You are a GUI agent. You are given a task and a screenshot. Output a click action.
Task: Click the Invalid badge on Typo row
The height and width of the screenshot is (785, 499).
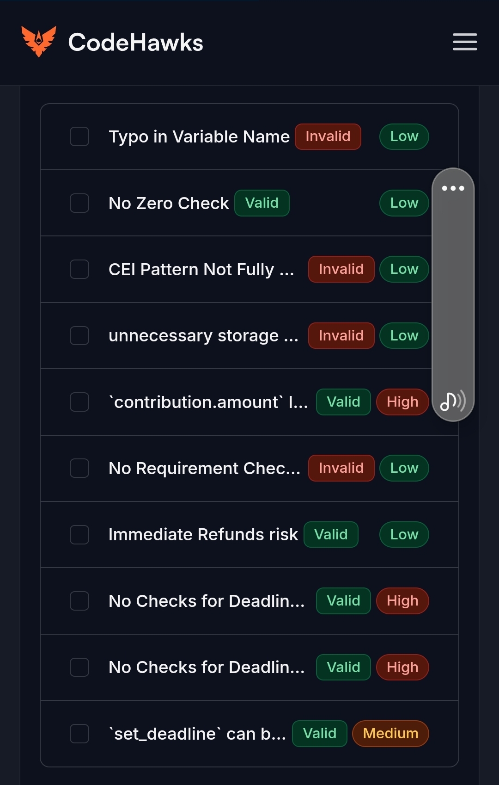(328, 136)
